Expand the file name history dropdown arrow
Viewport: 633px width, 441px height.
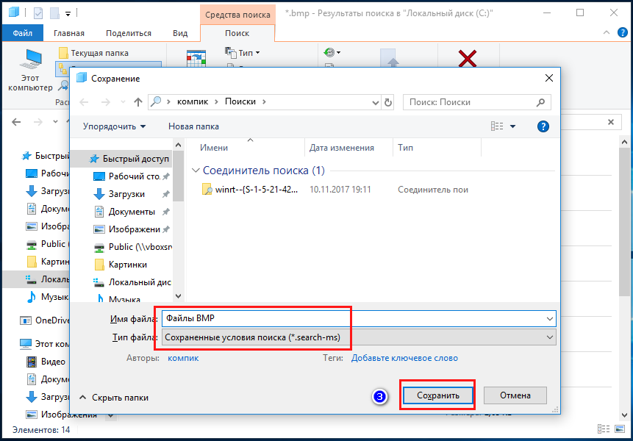[550, 319]
